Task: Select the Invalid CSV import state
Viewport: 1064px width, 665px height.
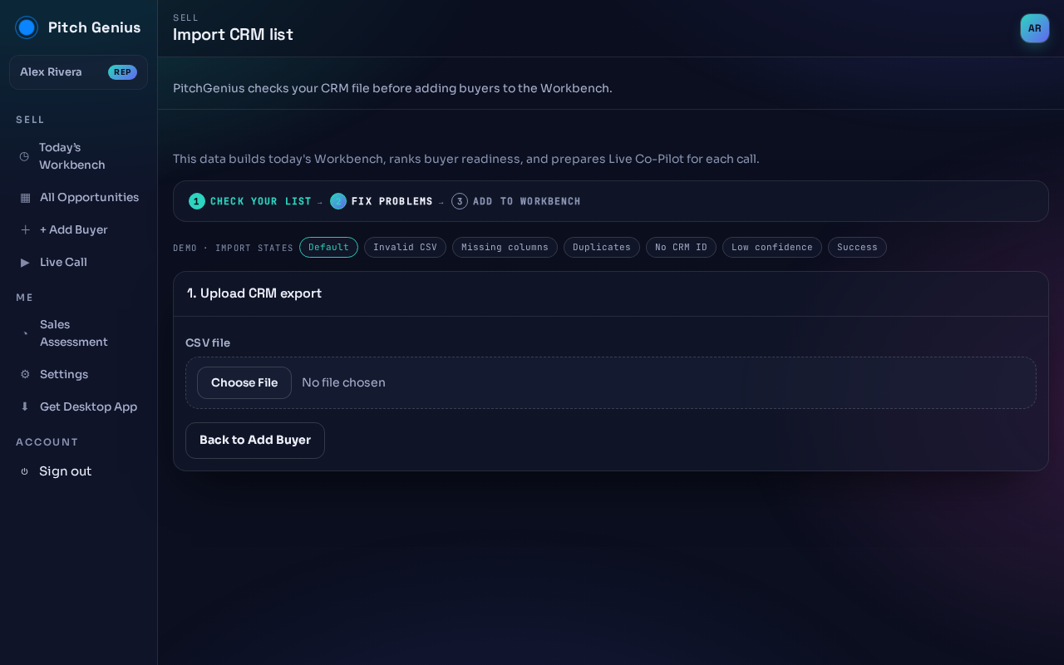Action: tap(405, 248)
